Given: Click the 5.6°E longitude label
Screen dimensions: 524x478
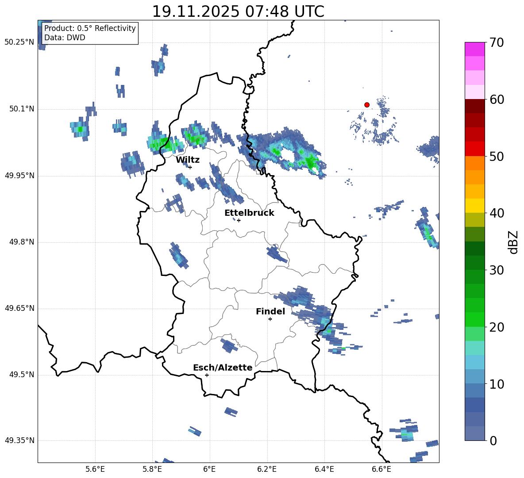Looking at the screenshot, I should coord(95,469).
